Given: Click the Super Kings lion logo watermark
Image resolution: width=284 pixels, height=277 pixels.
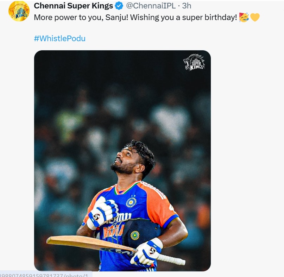Looking at the screenshot, I should [x=194, y=63].
